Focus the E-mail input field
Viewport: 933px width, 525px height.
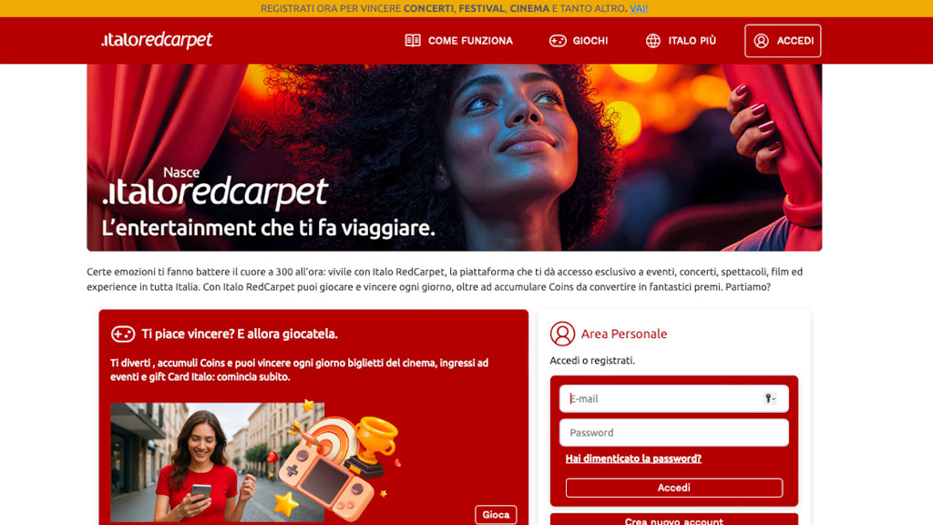[673, 399]
